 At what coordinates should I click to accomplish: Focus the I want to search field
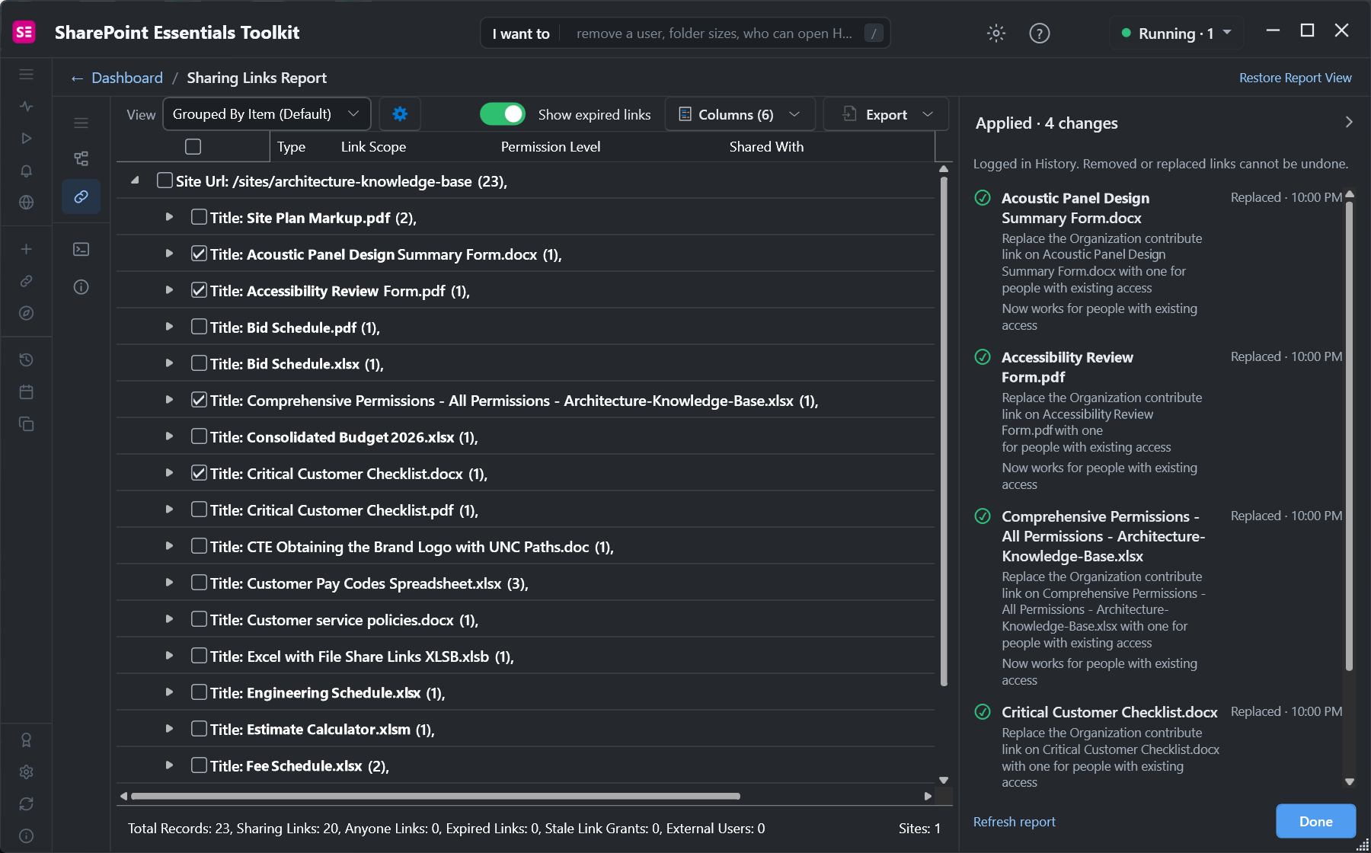(685, 33)
